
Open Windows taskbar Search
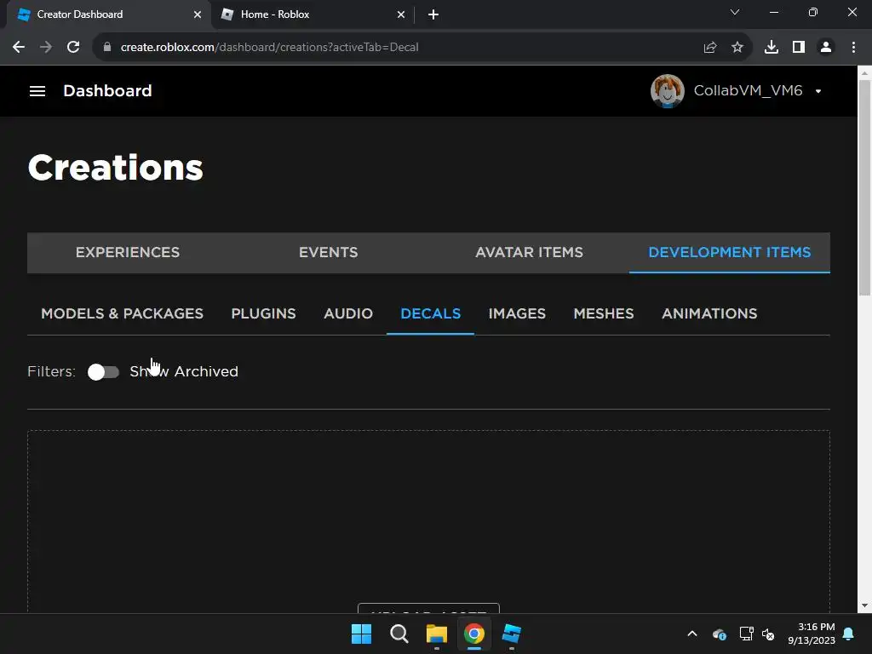(x=399, y=634)
